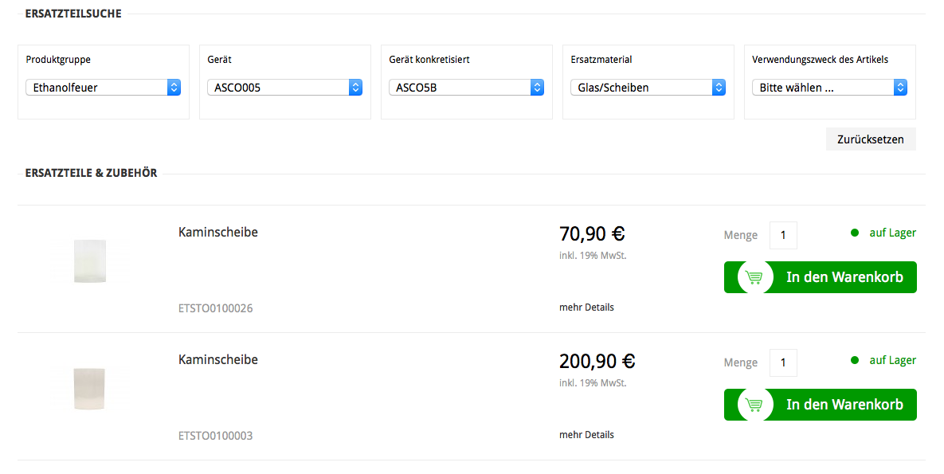Click the auf Lager text for ETSTO0100026
This screenshot has height=474, width=944.
point(893,233)
